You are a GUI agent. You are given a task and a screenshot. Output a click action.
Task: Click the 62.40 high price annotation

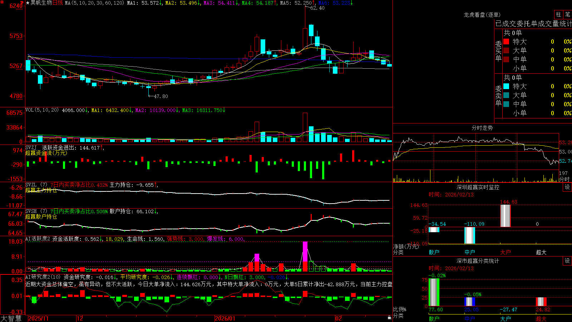pyautogui.click(x=317, y=8)
